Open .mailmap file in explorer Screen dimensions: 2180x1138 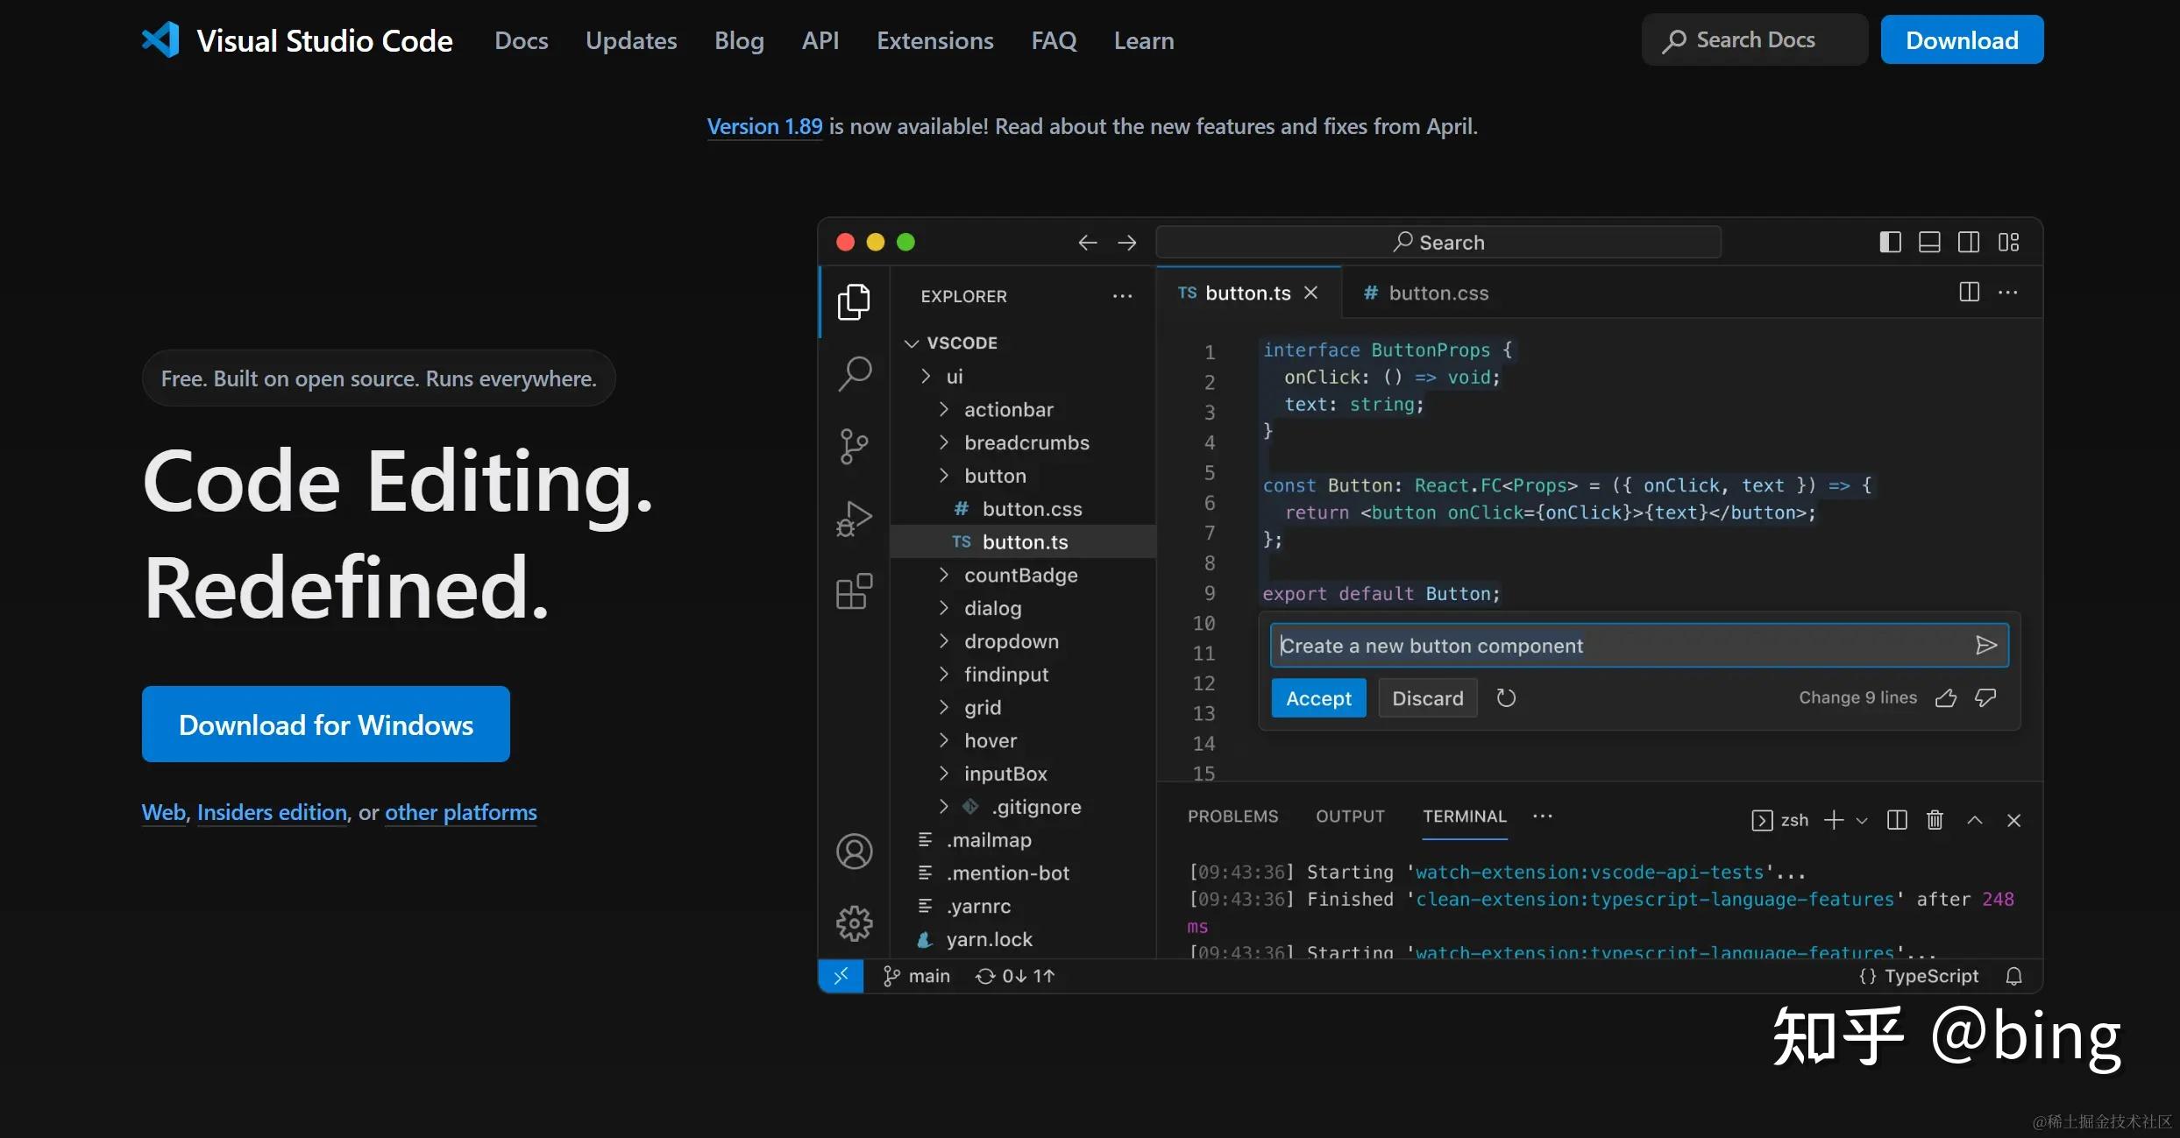(1023, 840)
